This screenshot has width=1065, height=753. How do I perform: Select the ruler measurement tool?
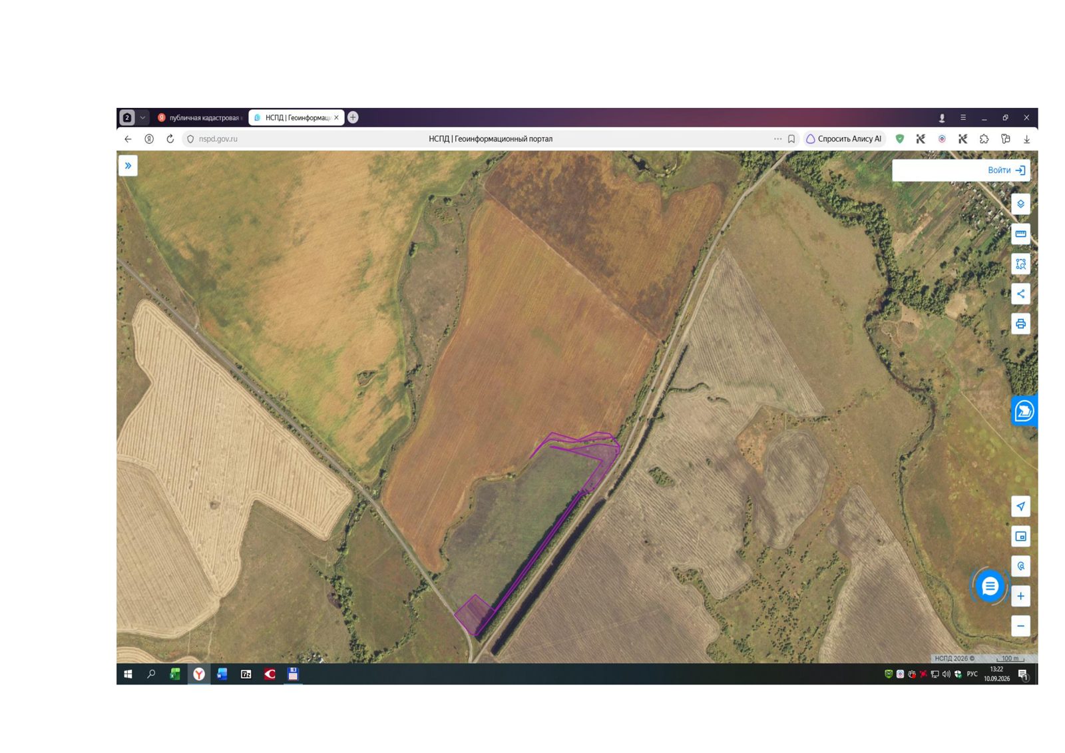(x=1020, y=234)
